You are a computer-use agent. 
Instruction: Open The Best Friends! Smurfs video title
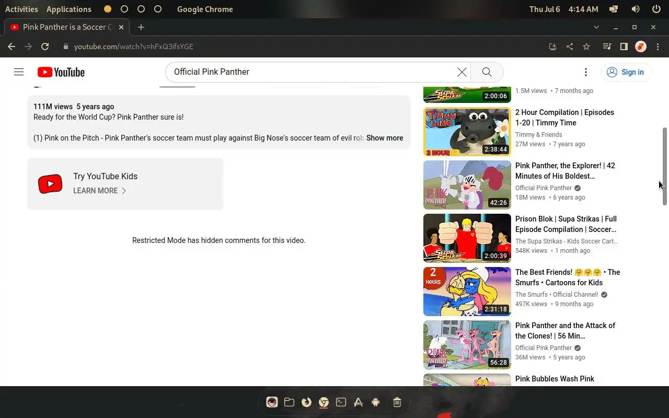tap(568, 277)
